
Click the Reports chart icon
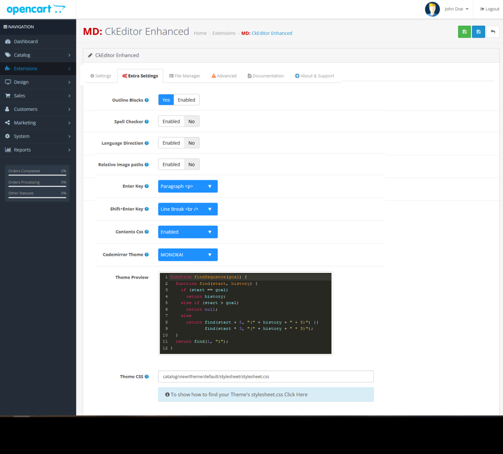(8, 149)
